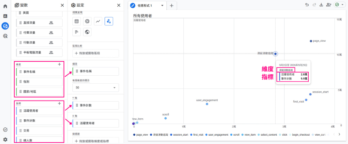Open the 每個維度的積分 dropdown showing 50
This screenshot has height=144, width=348.
coord(96,87)
